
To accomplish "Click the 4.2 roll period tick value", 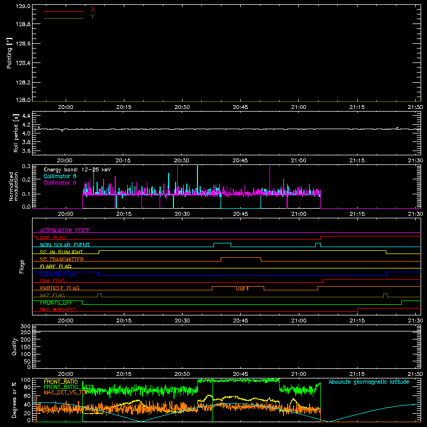I will [26, 125].
